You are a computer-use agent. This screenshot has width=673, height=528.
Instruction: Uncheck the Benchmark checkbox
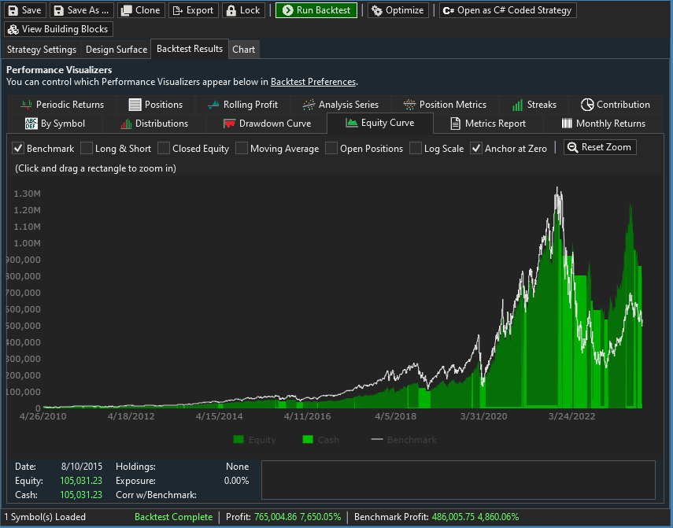(18, 148)
